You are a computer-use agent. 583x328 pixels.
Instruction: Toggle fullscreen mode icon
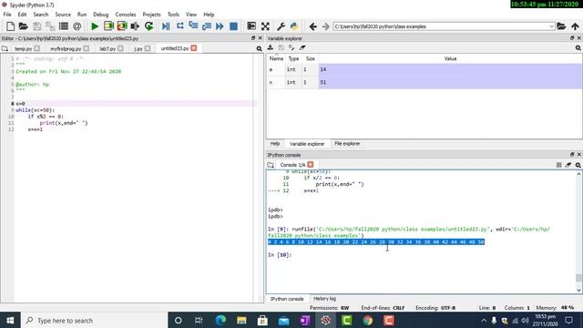point(265,26)
